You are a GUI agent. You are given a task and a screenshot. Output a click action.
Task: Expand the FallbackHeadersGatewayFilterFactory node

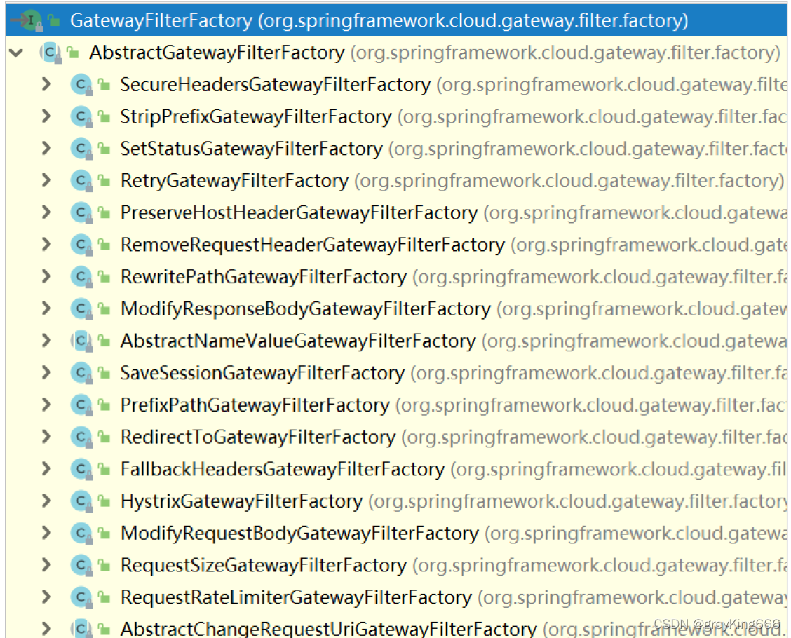click(x=46, y=468)
